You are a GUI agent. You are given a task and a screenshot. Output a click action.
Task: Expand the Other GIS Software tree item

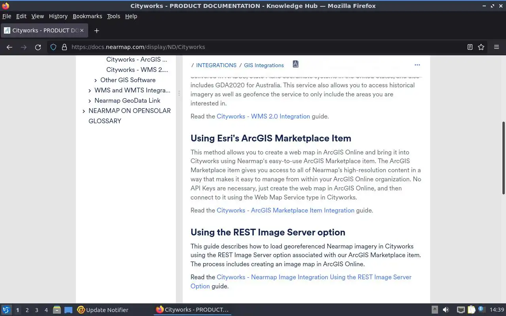[96, 80]
